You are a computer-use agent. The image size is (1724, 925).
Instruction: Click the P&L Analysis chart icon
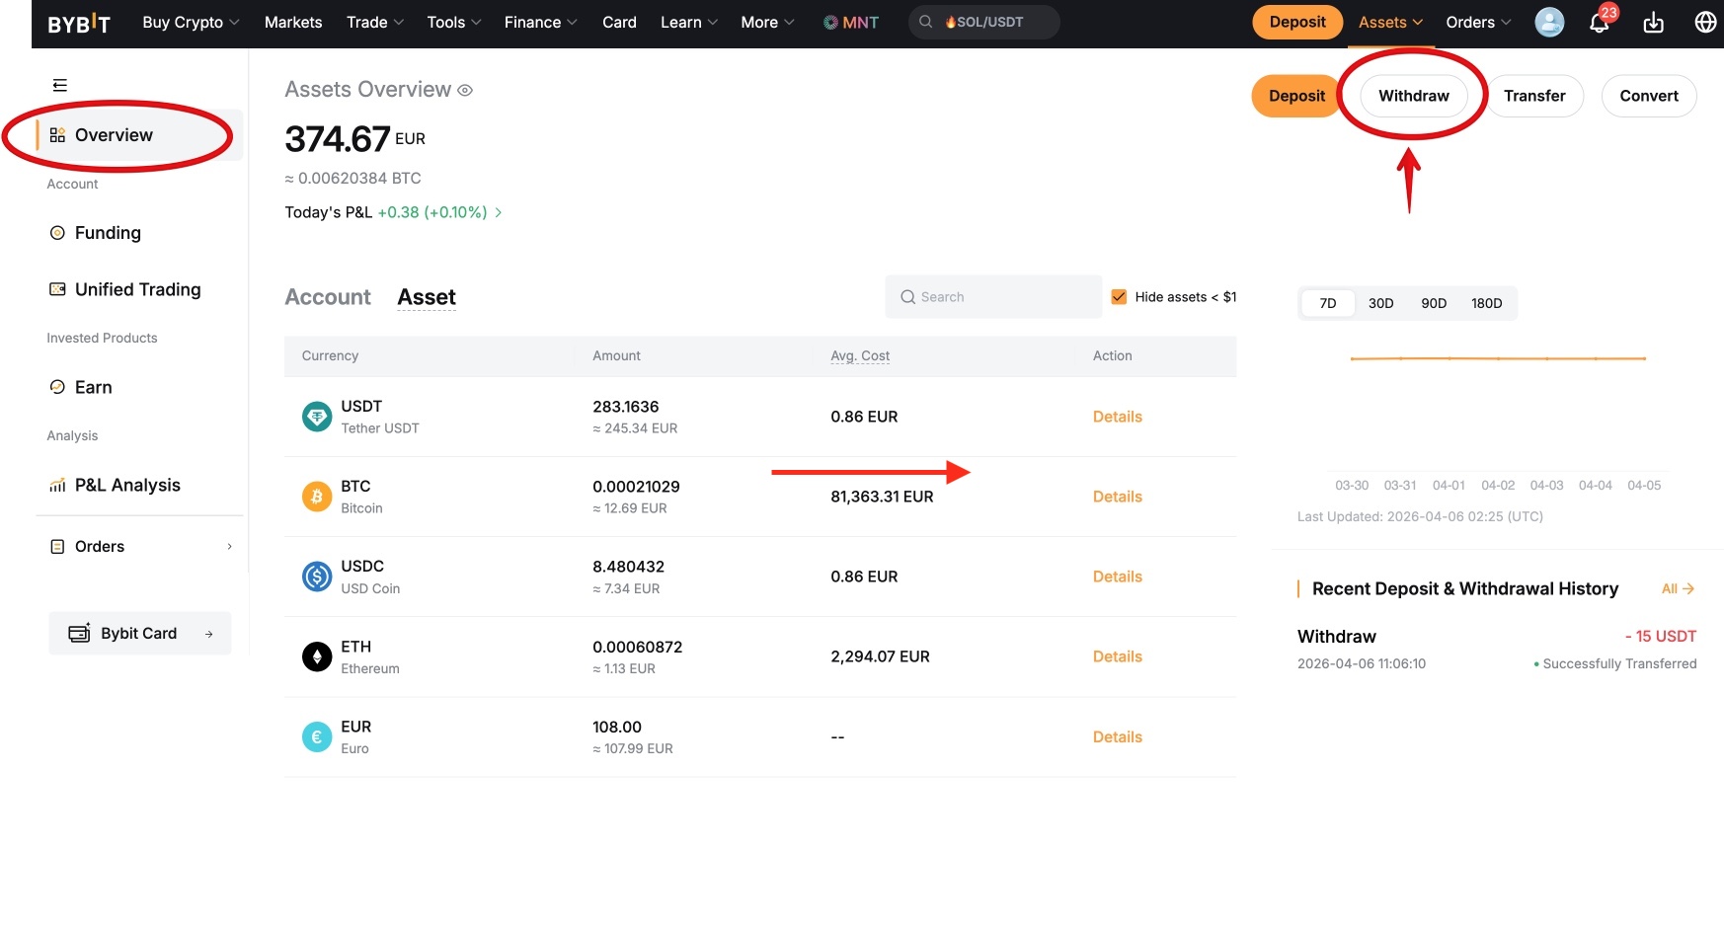click(x=57, y=486)
